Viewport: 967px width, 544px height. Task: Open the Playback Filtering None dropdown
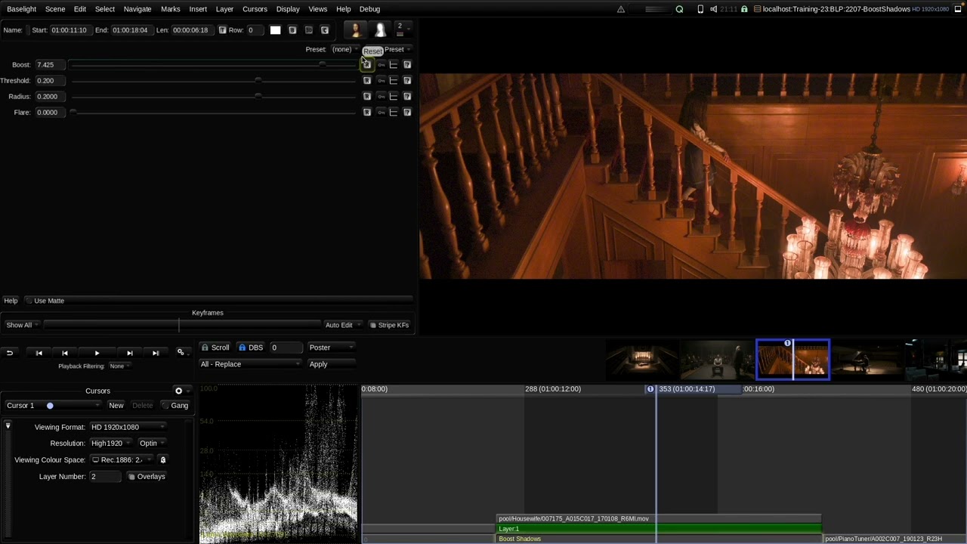(119, 366)
